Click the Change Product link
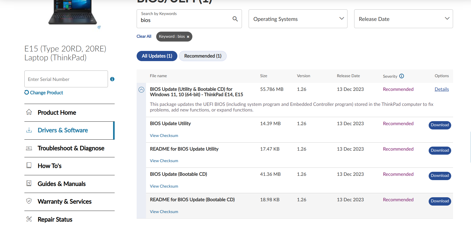 pos(46,92)
